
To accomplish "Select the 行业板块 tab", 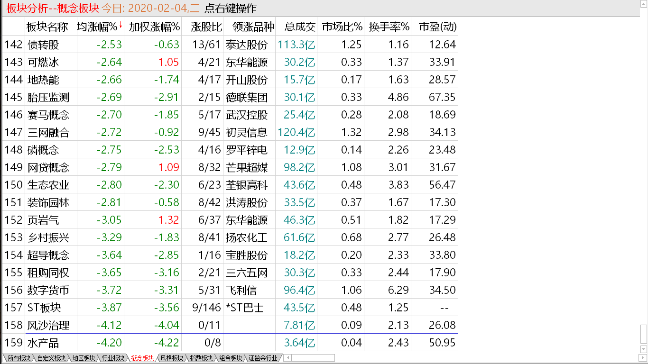I will coord(113,358).
